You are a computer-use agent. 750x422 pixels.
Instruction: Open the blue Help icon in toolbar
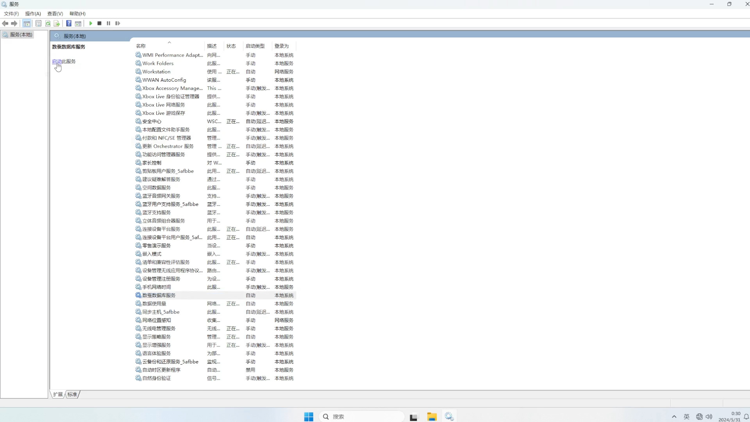(x=69, y=23)
